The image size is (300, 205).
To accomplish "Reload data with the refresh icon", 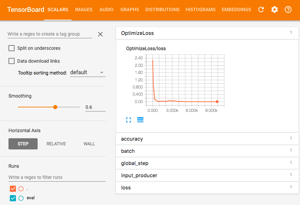I will click(x=261, y=9).
